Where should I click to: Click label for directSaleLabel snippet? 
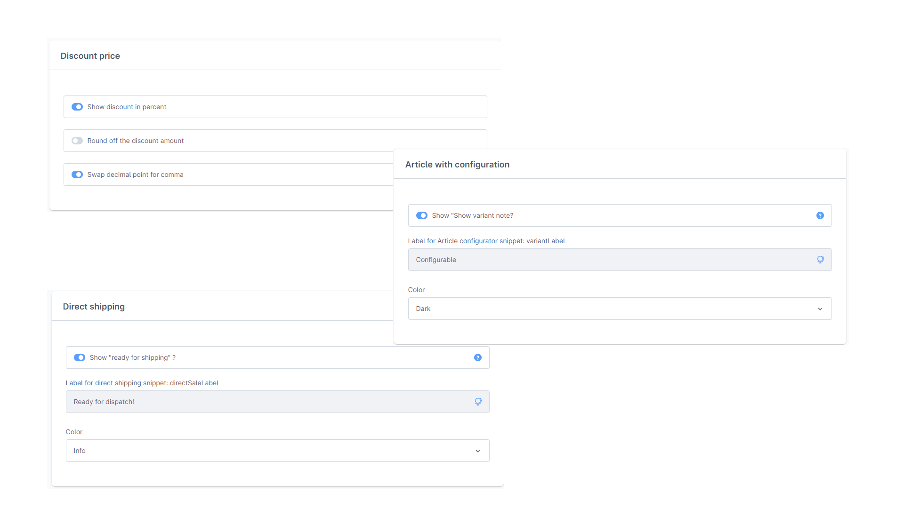[x=142, y=383]
